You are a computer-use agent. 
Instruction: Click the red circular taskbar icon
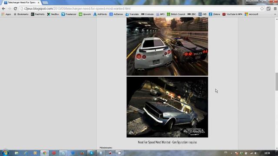[x=54, y=153]
